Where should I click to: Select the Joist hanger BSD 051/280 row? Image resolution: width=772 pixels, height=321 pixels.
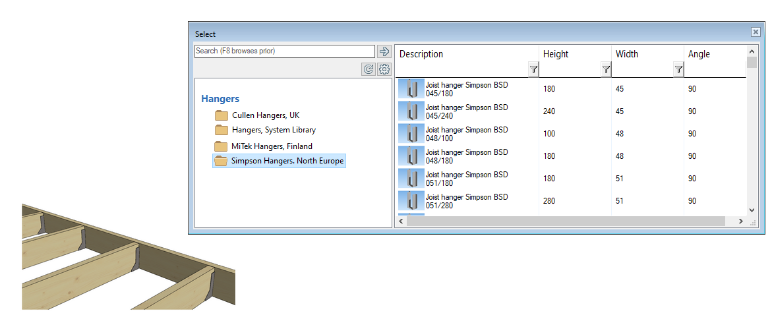tap(466, 201)
